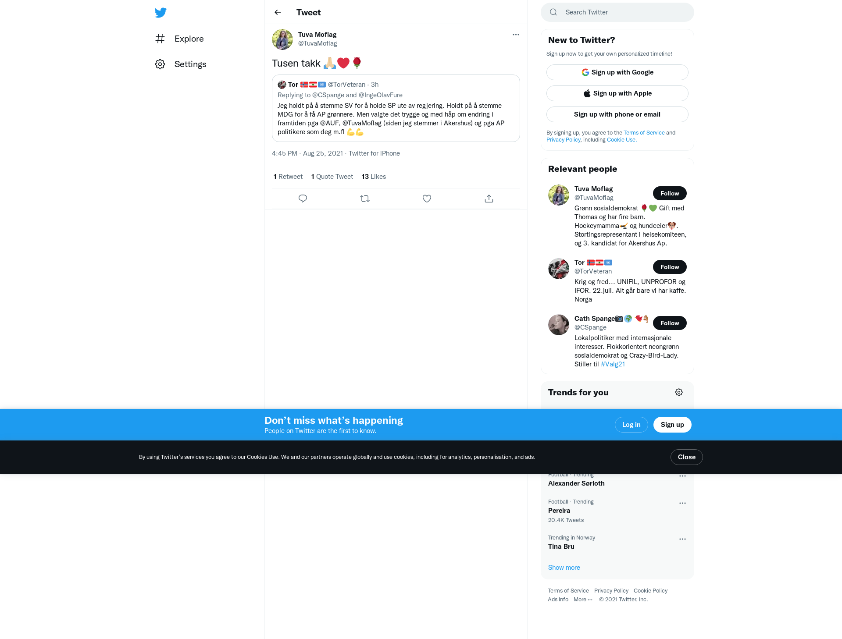Open more options for Pereira trend
The image size is (842, 639).
682,503
